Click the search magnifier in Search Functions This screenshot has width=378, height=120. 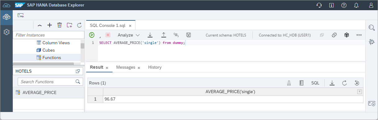click(x=78, y=82)
